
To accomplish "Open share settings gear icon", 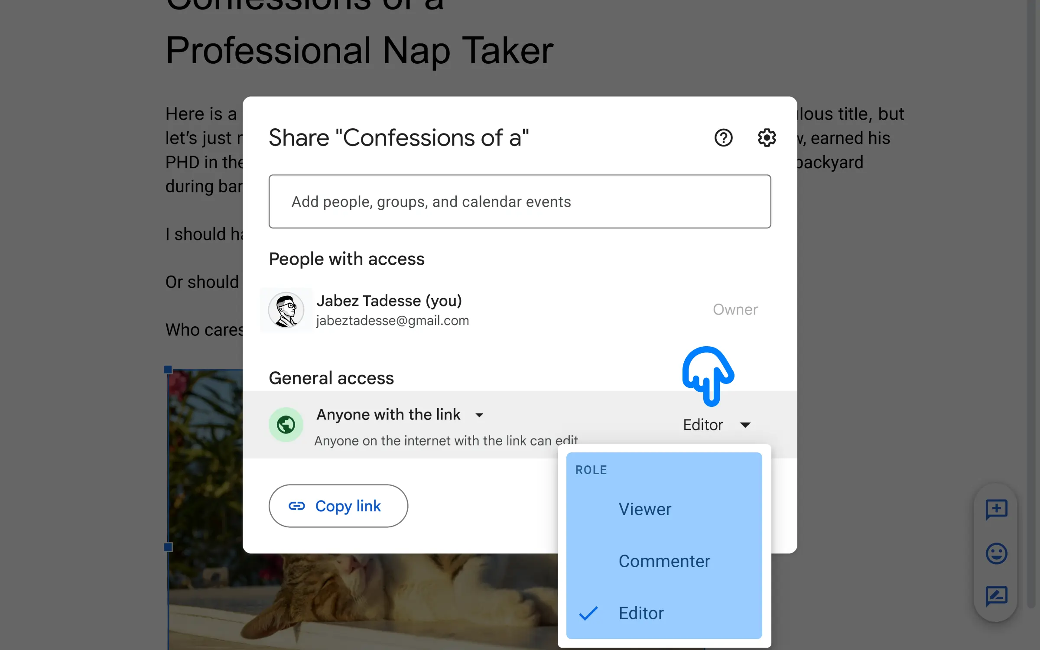I will coord(767,138).
